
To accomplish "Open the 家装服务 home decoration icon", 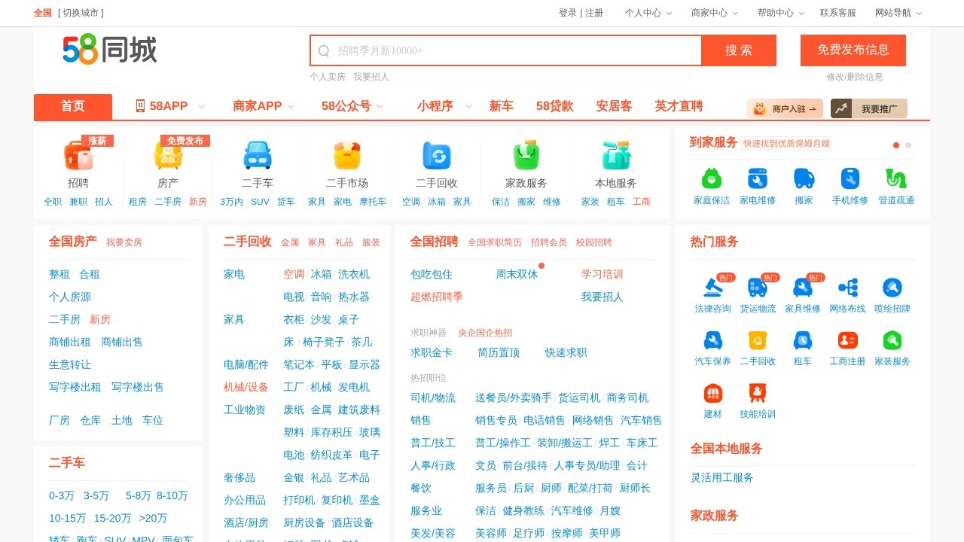I will tap(892, 340).
